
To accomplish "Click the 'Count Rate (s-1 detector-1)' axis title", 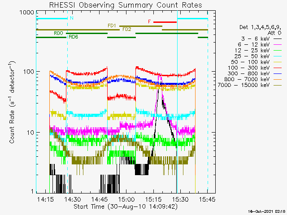I will click(x=12, y=102).
